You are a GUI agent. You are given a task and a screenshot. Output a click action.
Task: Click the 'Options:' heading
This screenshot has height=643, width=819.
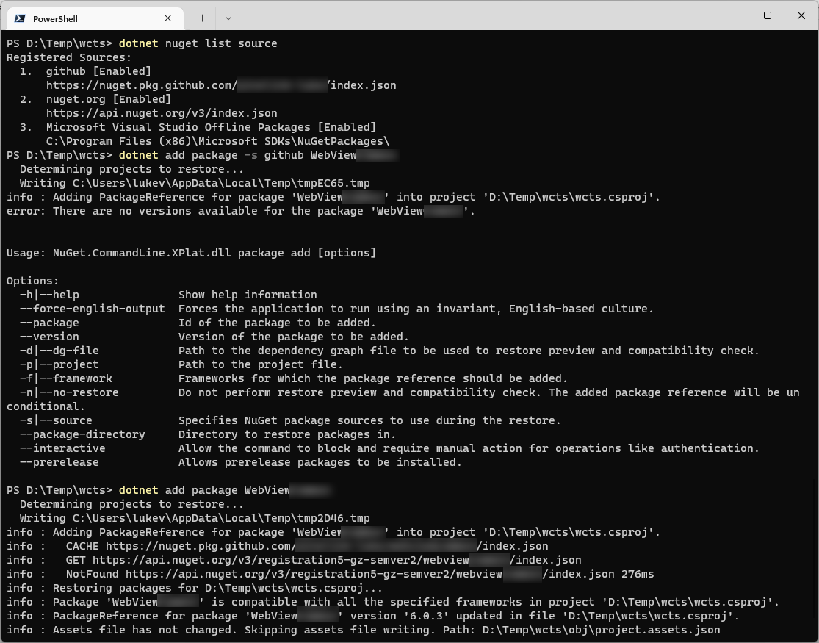pyautogui.click(x=32, y=281)
